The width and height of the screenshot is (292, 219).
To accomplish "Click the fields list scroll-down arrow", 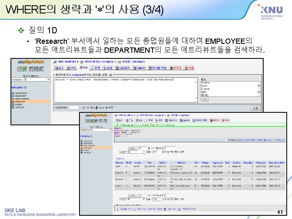I will point(258,92).
